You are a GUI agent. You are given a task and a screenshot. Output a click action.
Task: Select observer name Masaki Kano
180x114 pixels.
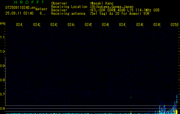(x=102, y=3)
